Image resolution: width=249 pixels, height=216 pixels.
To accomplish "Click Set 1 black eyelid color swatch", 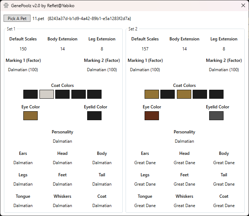I will coord(94,116).
